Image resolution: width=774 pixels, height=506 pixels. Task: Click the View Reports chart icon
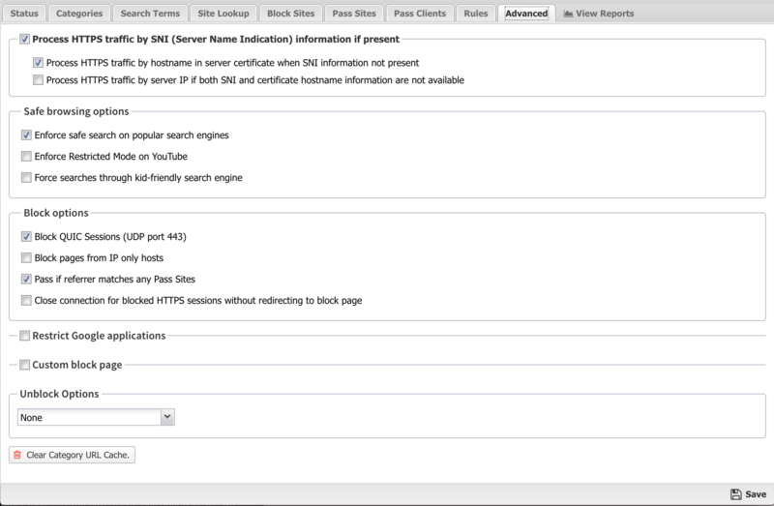tap(569, 14)
